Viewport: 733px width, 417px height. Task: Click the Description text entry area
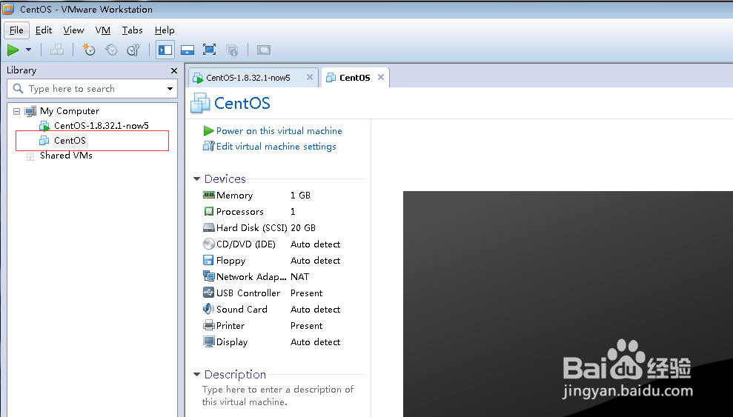pos(278,396)
